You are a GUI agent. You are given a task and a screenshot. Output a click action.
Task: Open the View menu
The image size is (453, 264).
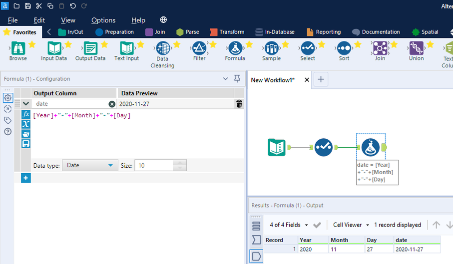pyautogui.click(x=68, y=20)
